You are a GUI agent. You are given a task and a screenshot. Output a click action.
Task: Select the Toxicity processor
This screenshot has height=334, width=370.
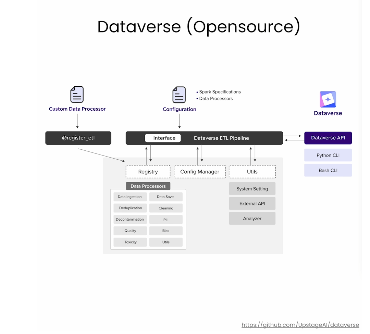[x=130, y=242]
